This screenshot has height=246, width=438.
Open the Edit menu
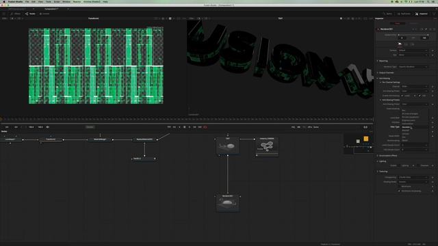[x=34, y=1]
